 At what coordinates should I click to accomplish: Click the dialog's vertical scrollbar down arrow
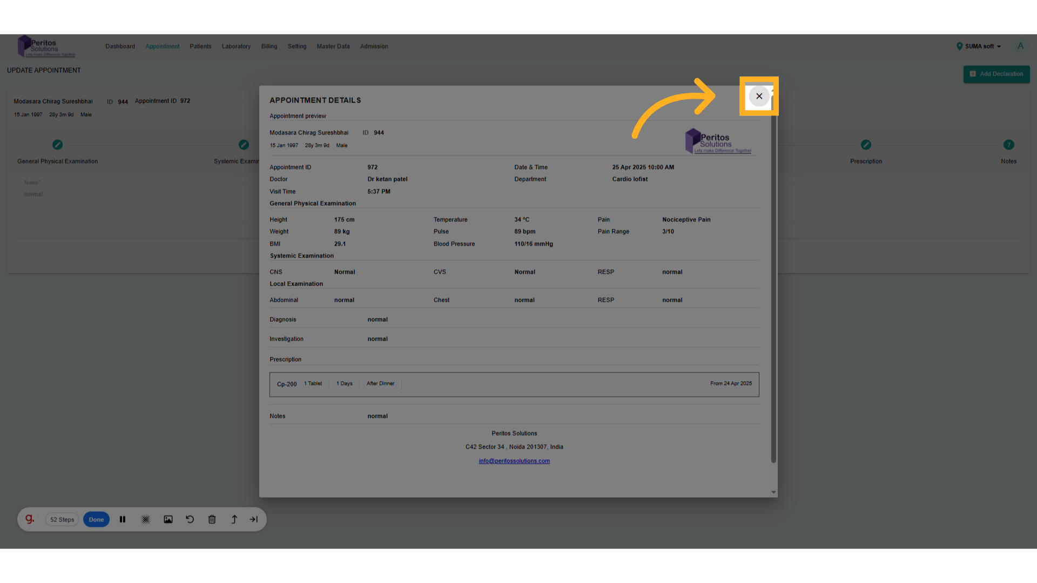773,492
